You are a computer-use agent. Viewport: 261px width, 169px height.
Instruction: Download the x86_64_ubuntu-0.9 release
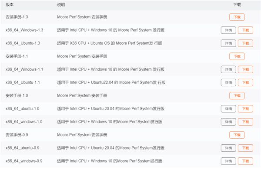[x=245, y=148]
